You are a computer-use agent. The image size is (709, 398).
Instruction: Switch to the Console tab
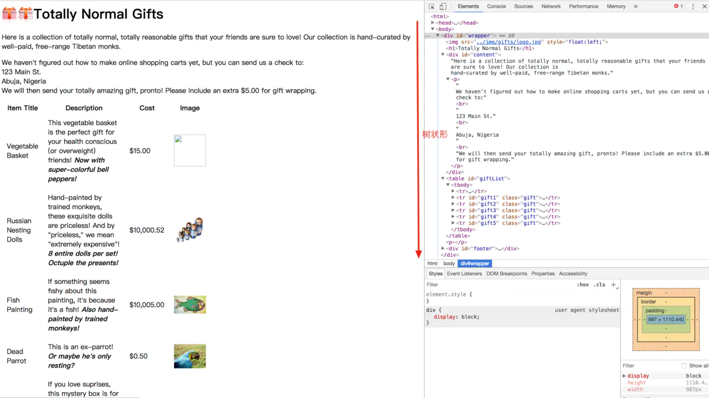496,6
